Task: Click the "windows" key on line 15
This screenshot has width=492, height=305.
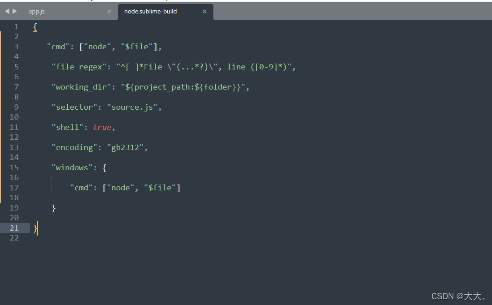Action: click(x=72, y=167)
